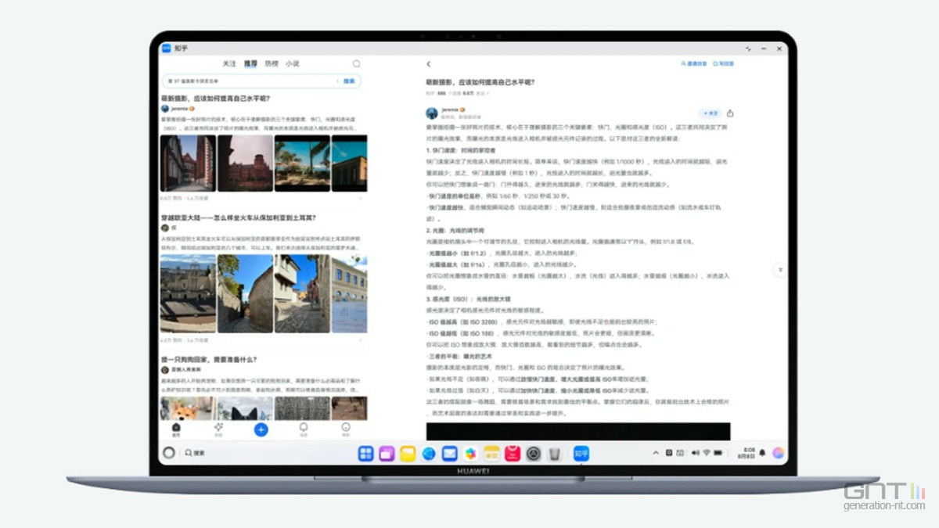Click the blue 搜索 button in search bar
Viewport: 939px width, 528px height.
coord(349,81)
